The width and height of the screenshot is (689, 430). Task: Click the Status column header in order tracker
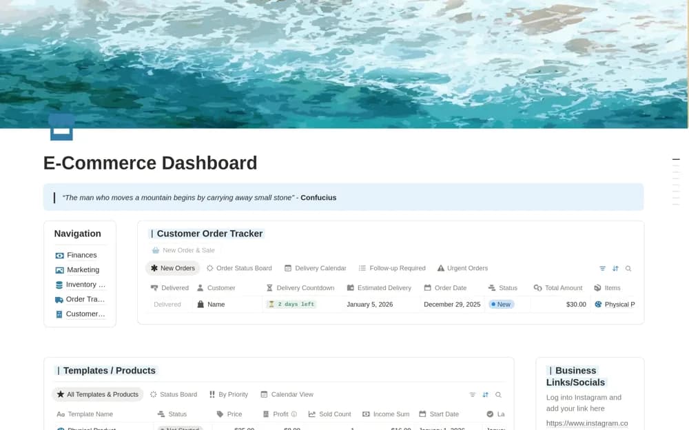click(x=503, y=287)
